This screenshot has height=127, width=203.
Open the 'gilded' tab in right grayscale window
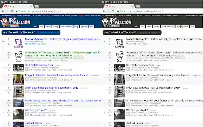[x=185, y=27]
